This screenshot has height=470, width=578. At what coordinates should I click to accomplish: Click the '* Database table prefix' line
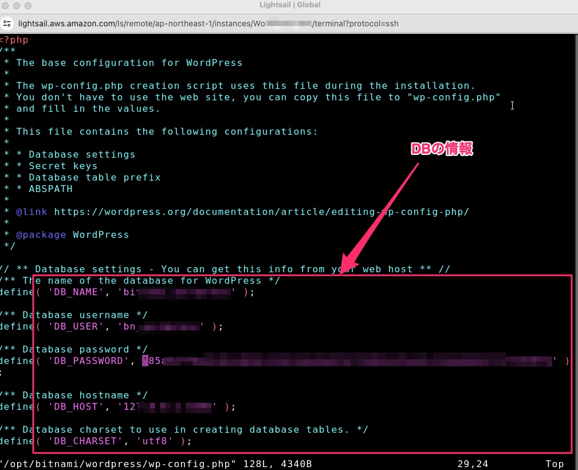88,177
